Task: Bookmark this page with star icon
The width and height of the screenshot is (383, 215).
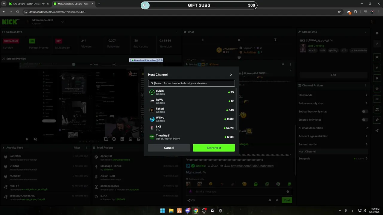Action: (x=339, y=12)
